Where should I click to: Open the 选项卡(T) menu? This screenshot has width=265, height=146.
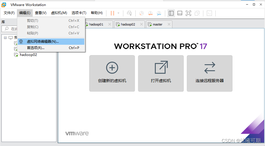tap(79, 13)
